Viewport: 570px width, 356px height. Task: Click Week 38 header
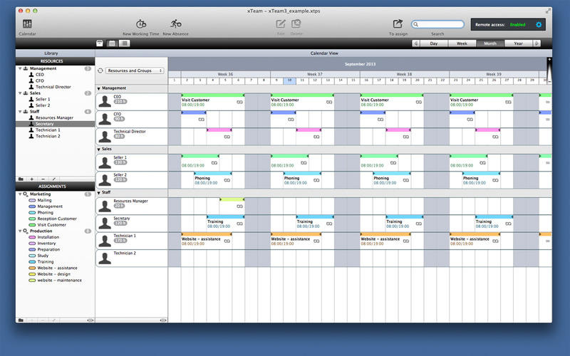click(x=404, y=74)
